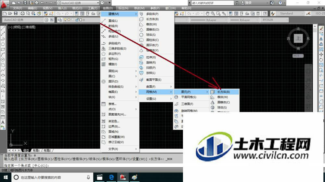Select the Rectangle tool in left toolbar
Screen dimensions: 325x182
[3, 49]
